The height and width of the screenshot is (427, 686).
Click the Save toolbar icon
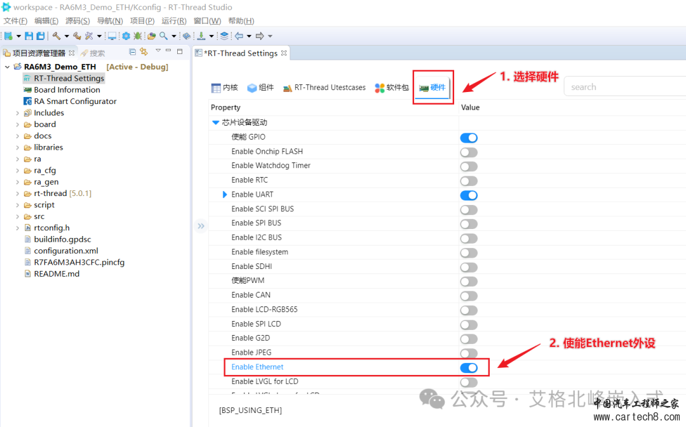coord(29,36)
